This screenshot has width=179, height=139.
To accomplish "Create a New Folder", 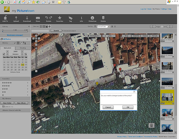I will [7, 103].
